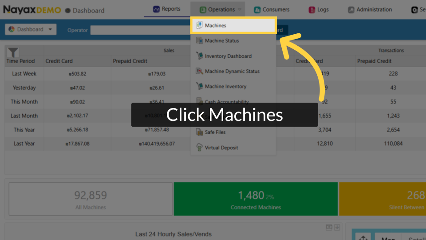The width and height of the screenshot is (426, 240).
Task: Select the green Connected Machines tile
Action: [256, 199]
